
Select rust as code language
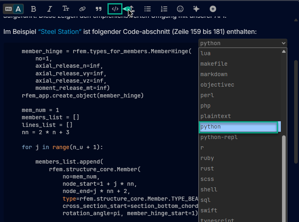207,168
